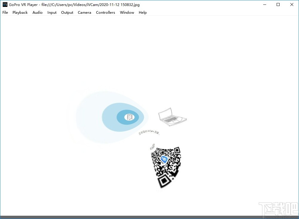This screenshot has height=219, width=299.
Task: Open the Output menu
Action: tap(67, 13)
